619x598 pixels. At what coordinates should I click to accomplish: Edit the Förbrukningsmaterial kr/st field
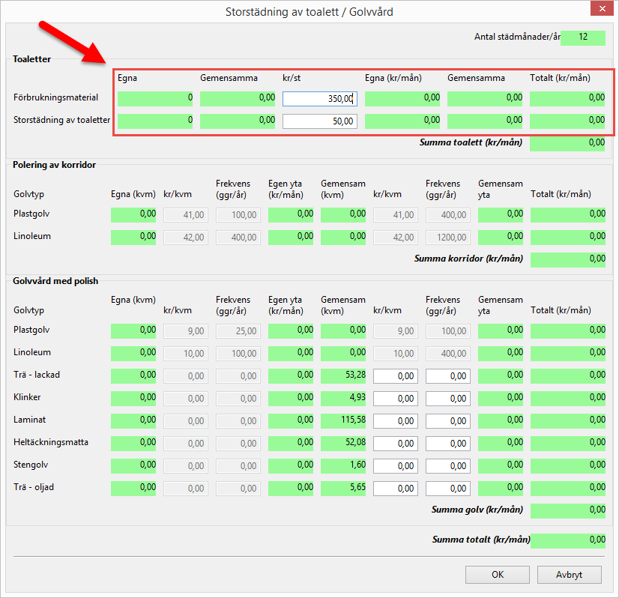[320, 98]
